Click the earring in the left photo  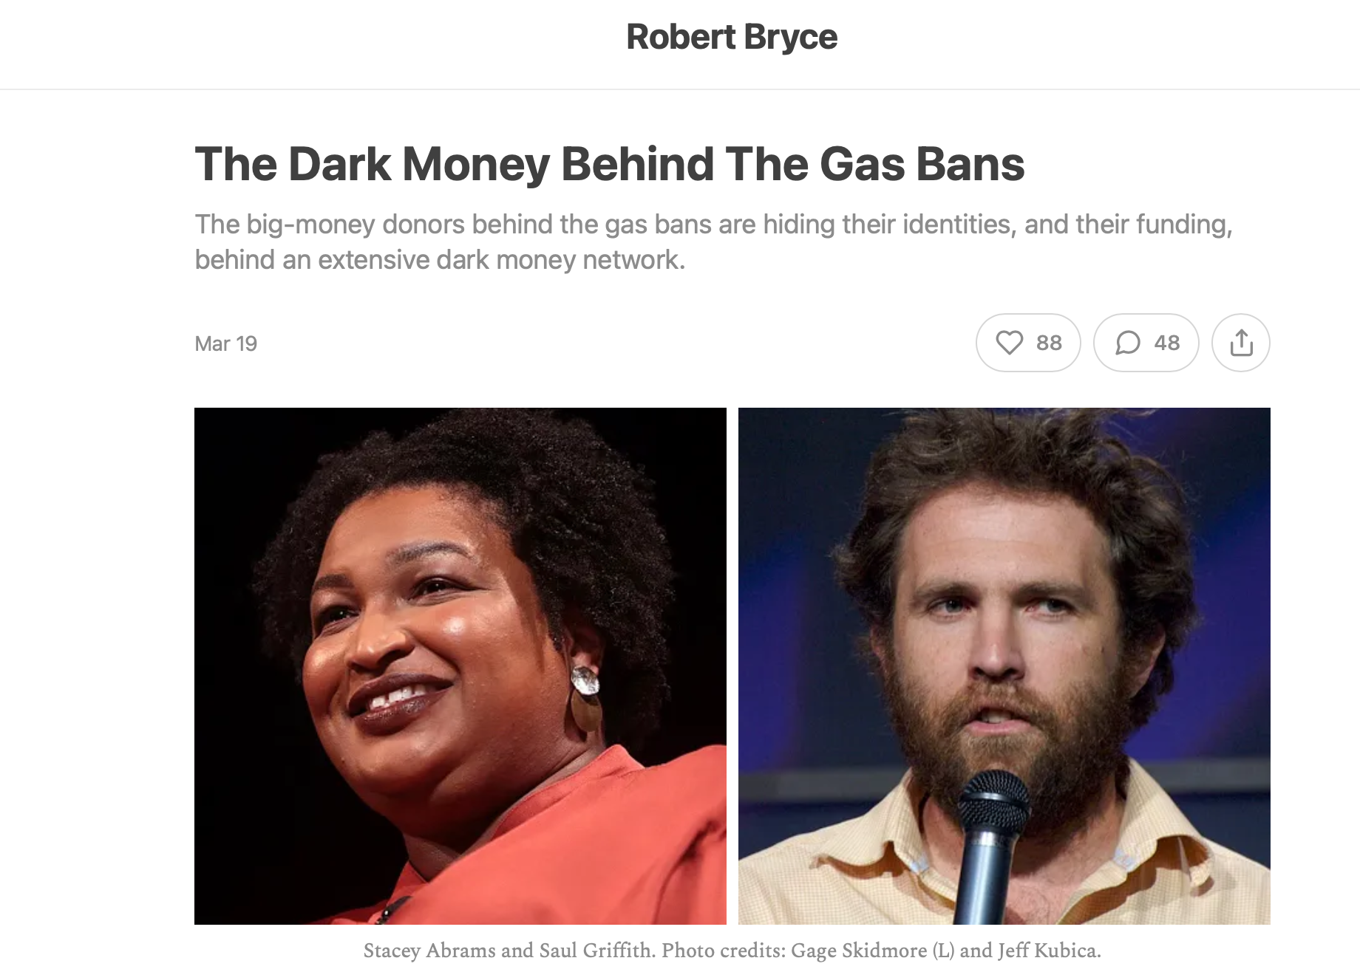tap(586, 698)
